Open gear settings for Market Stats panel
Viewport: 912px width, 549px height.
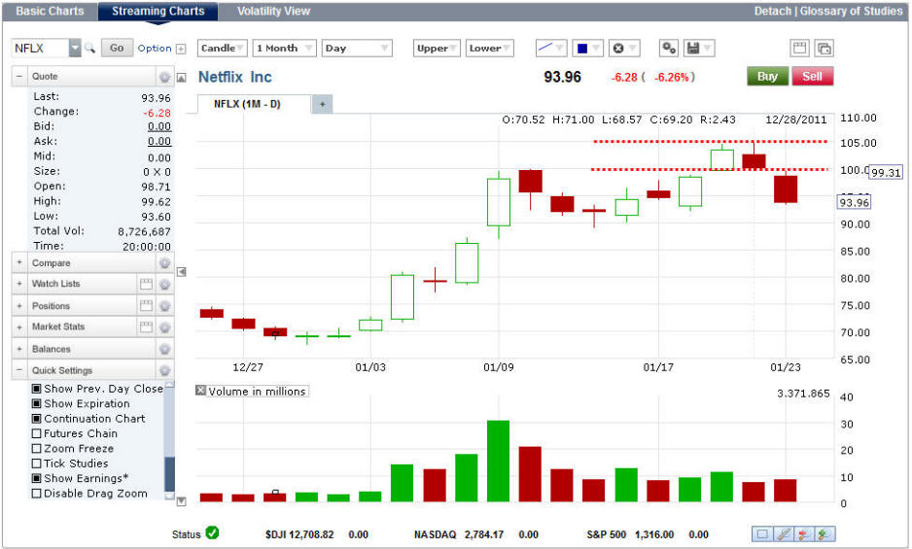[x=164, y=327]
